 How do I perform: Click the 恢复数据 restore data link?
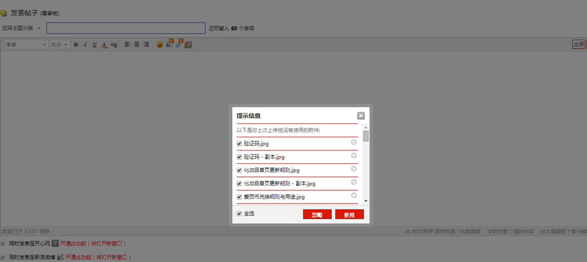[x=470, y=232]
